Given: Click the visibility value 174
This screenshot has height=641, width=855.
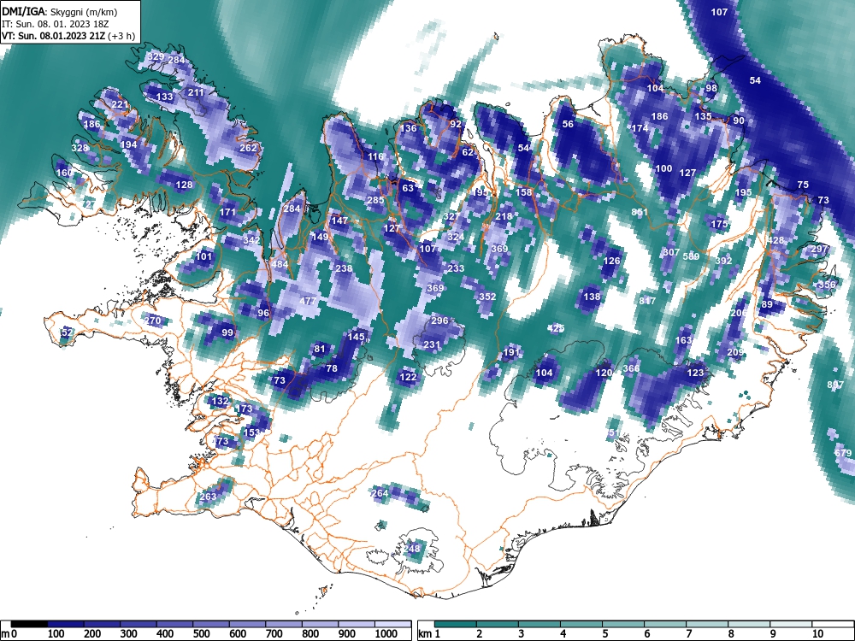Looking at the screenshot, I should (640, 128).
